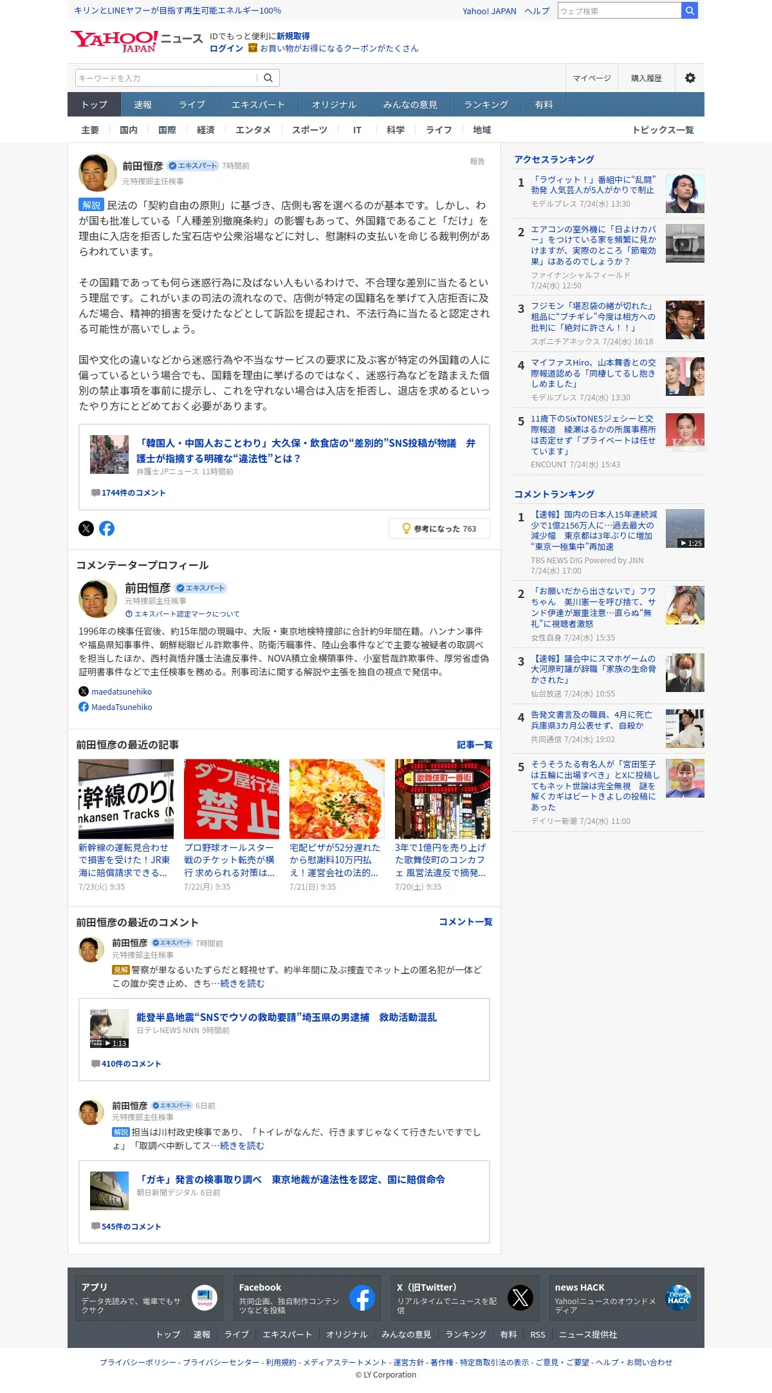Click the speech bubble by 1744件のコメント

[95, 493]
